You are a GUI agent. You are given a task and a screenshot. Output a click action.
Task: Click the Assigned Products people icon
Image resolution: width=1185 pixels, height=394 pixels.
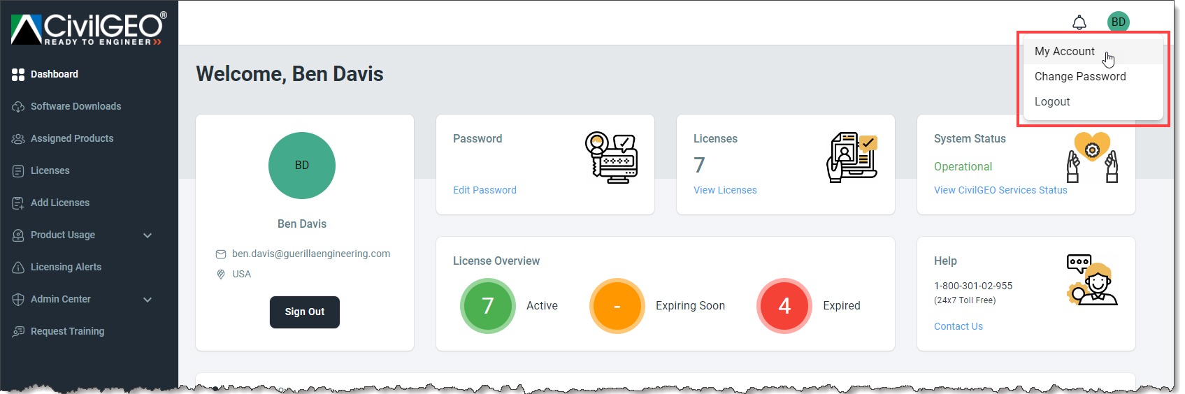pos(18,139)
